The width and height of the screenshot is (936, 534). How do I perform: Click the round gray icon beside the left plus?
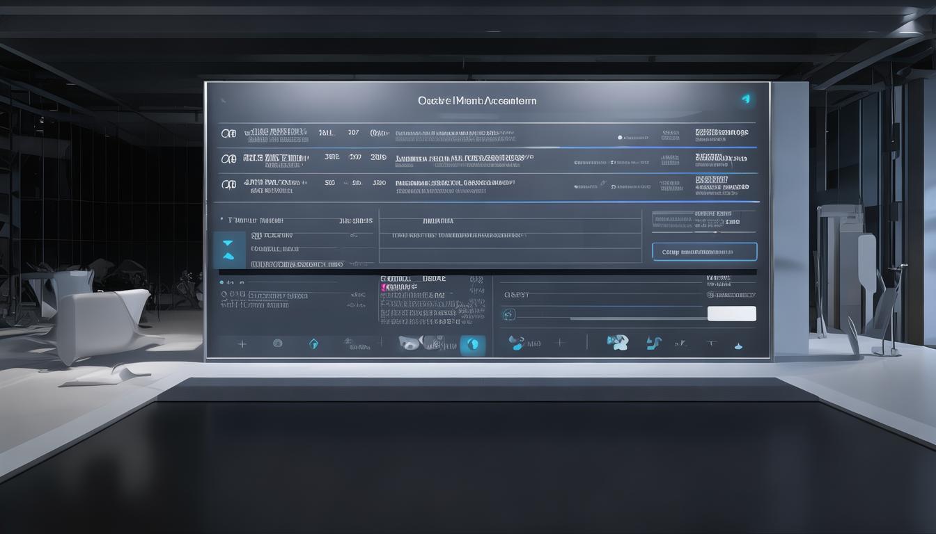click(x=277, y=343)
